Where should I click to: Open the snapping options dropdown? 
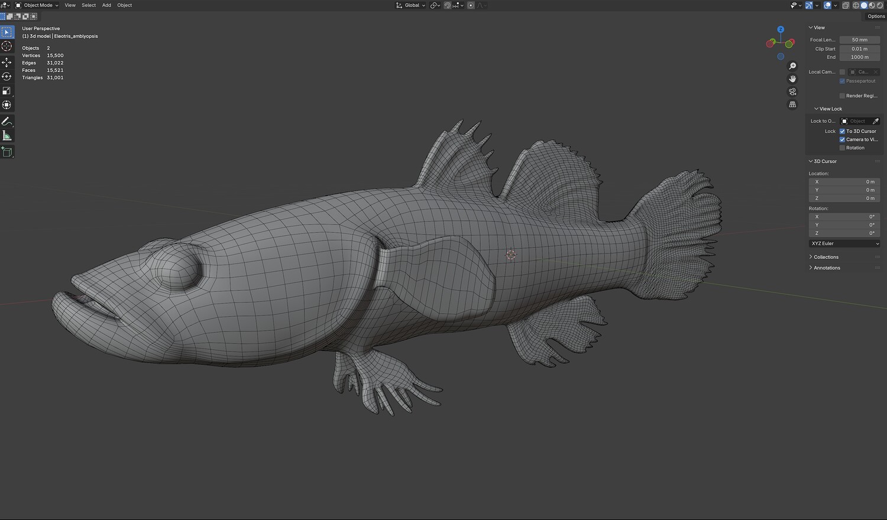[x=458, y=5]
